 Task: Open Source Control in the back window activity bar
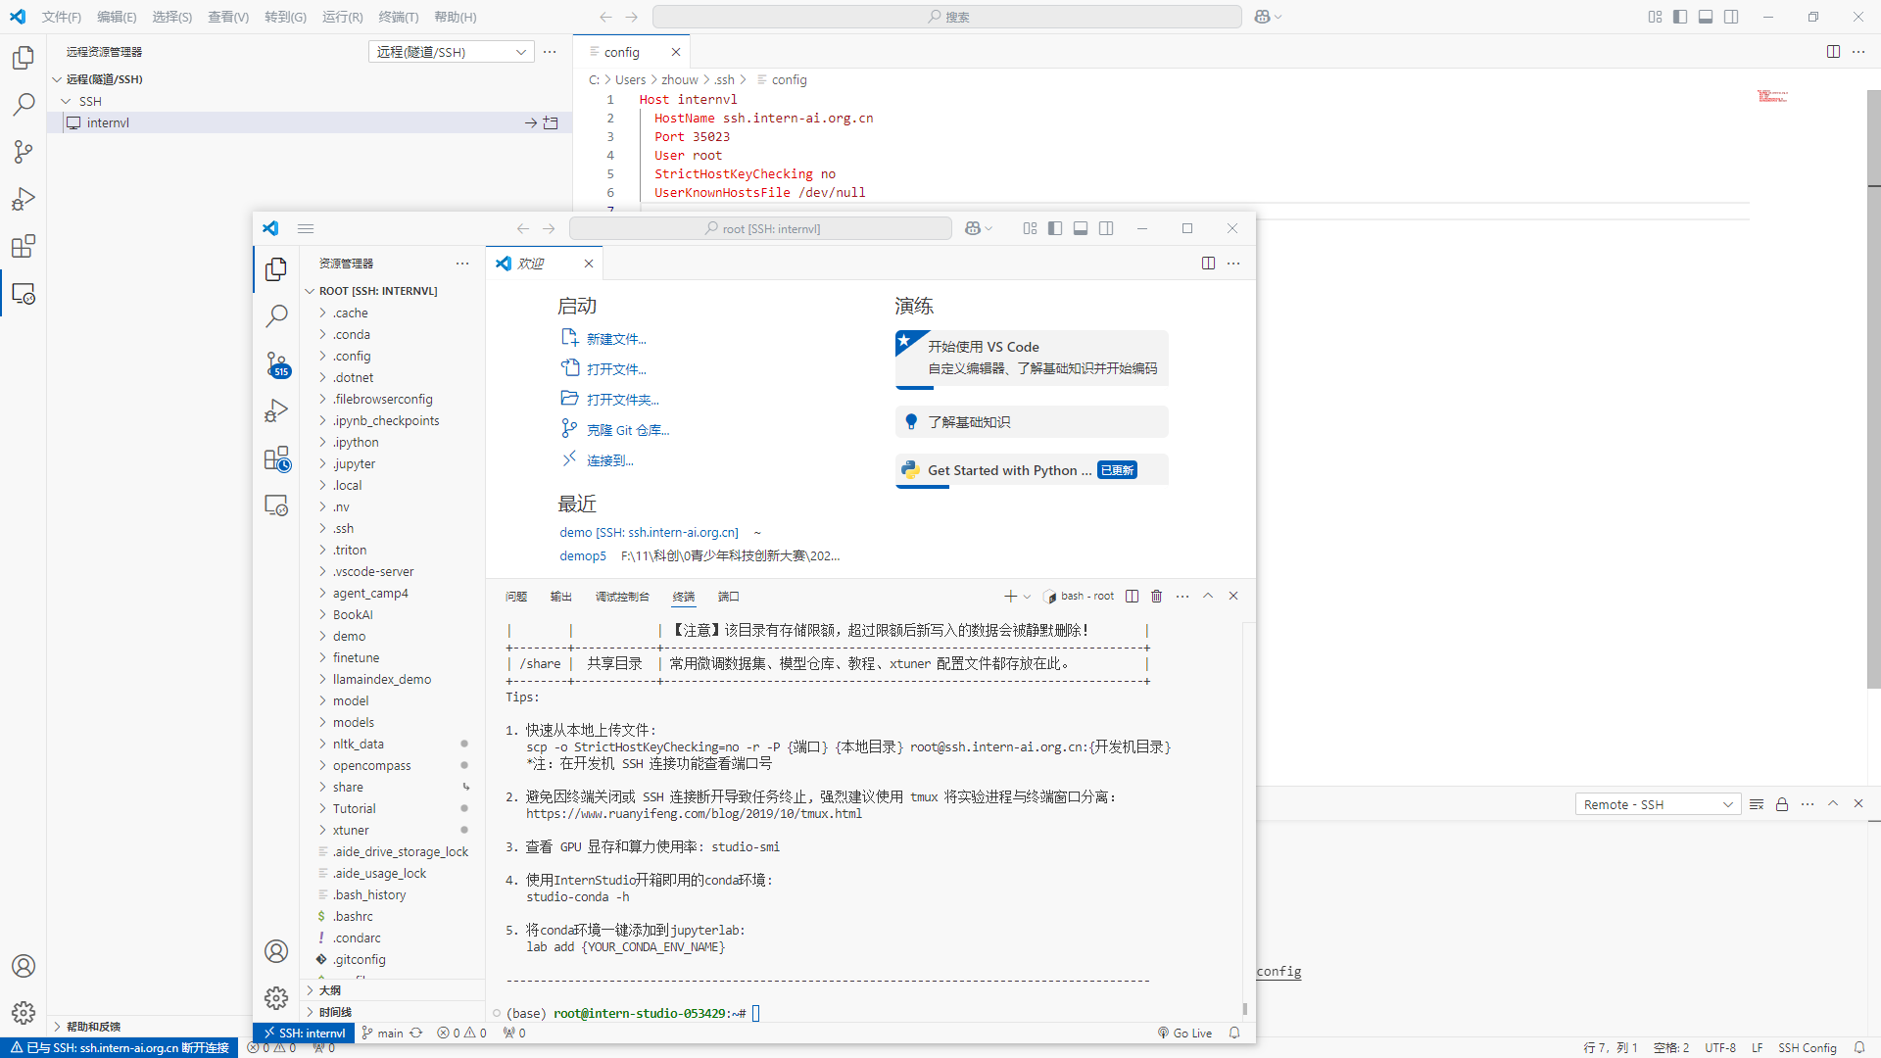pyautogui.click(x=24, y=152)
